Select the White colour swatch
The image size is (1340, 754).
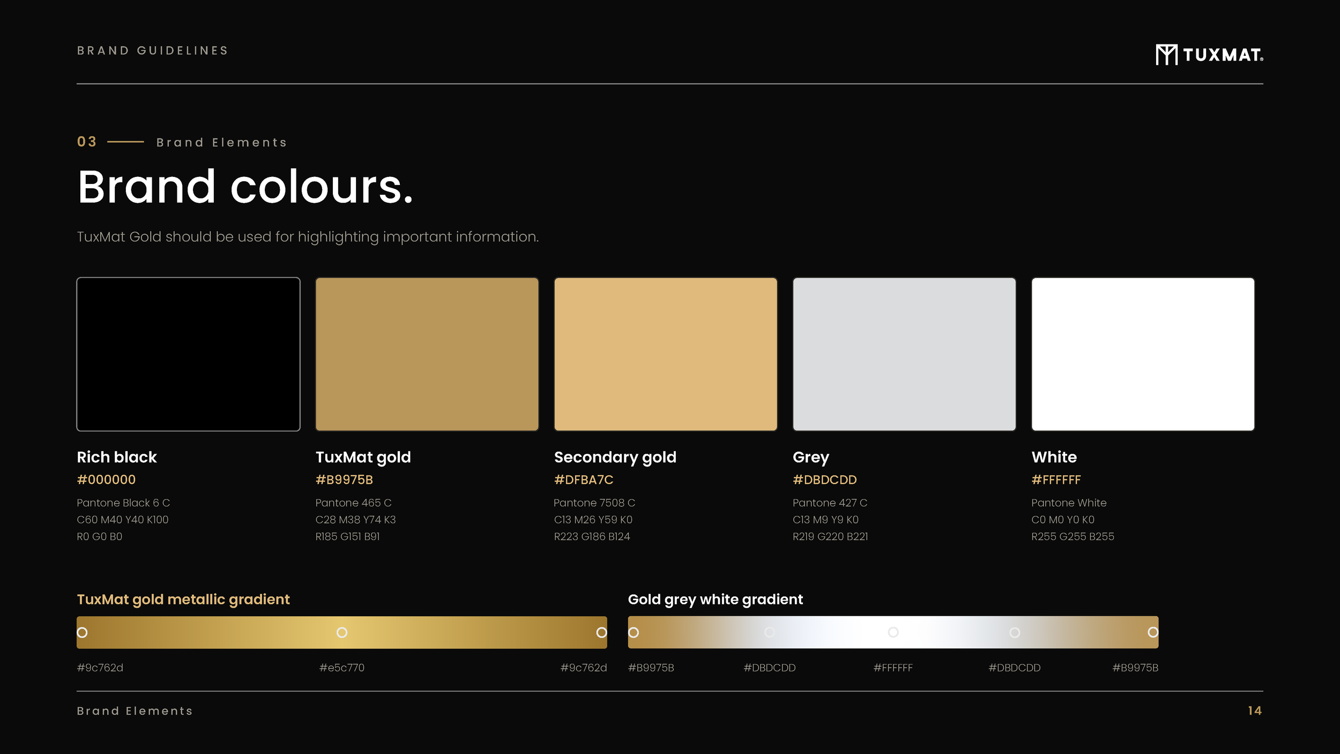coord(1143,354)
